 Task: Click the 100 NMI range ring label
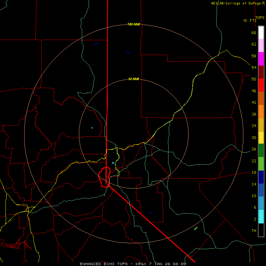[134, 24]
